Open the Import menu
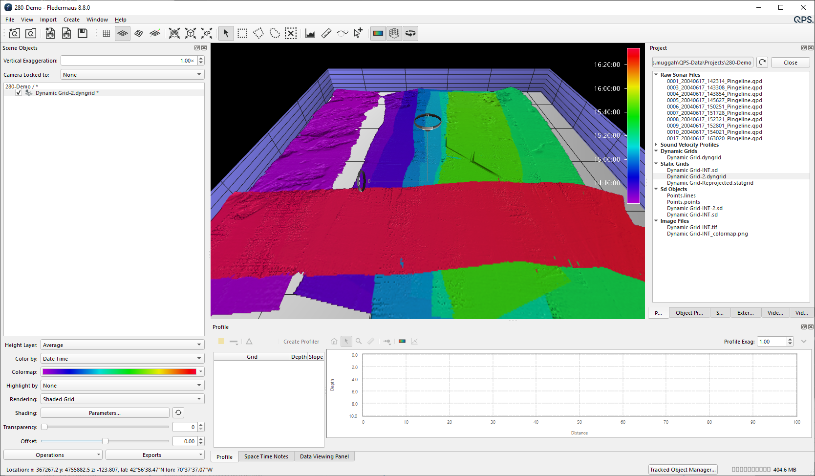Image resolution: width=815 pixels, height=476 pixels. pyautogui.click(x=48, y=20)
